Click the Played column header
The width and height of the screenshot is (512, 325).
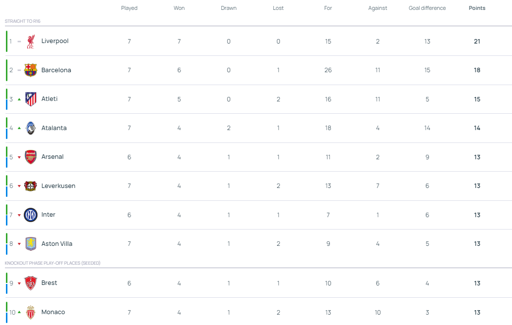click(x=129, y=8)
